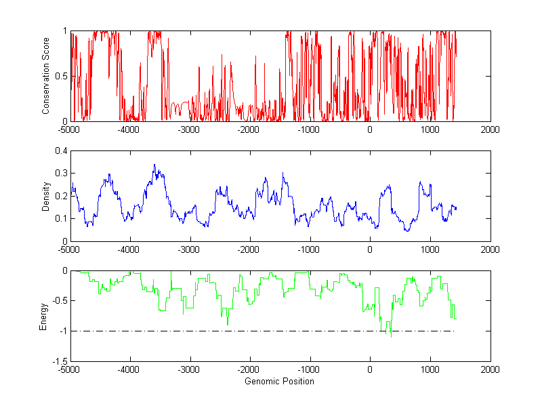
Task: Click the highest blue density peak near -3600
Action: 154,165
